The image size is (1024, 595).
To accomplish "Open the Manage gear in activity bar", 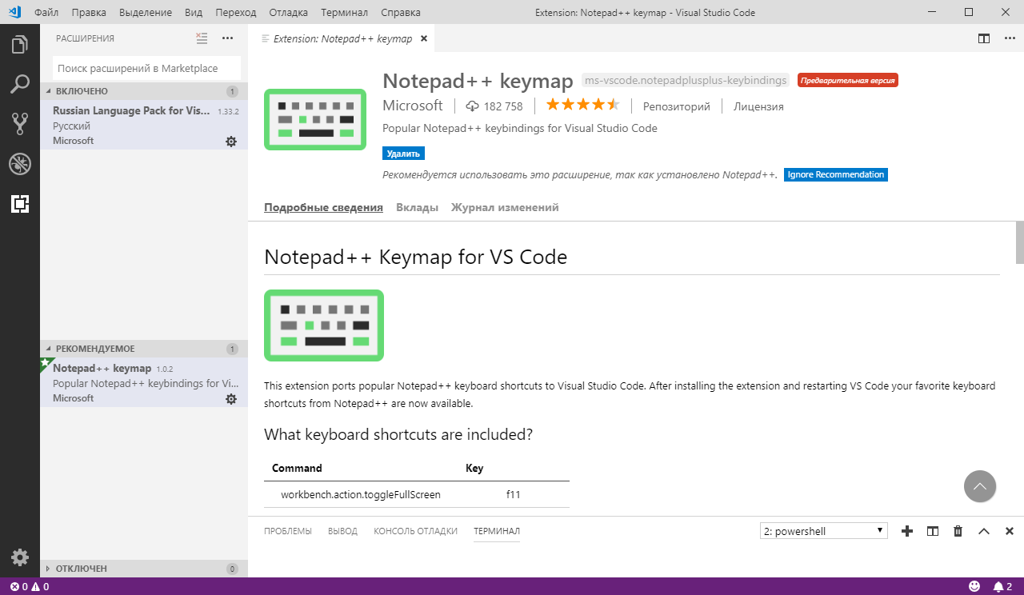I will pyautogui.click(x=20, y=557).
